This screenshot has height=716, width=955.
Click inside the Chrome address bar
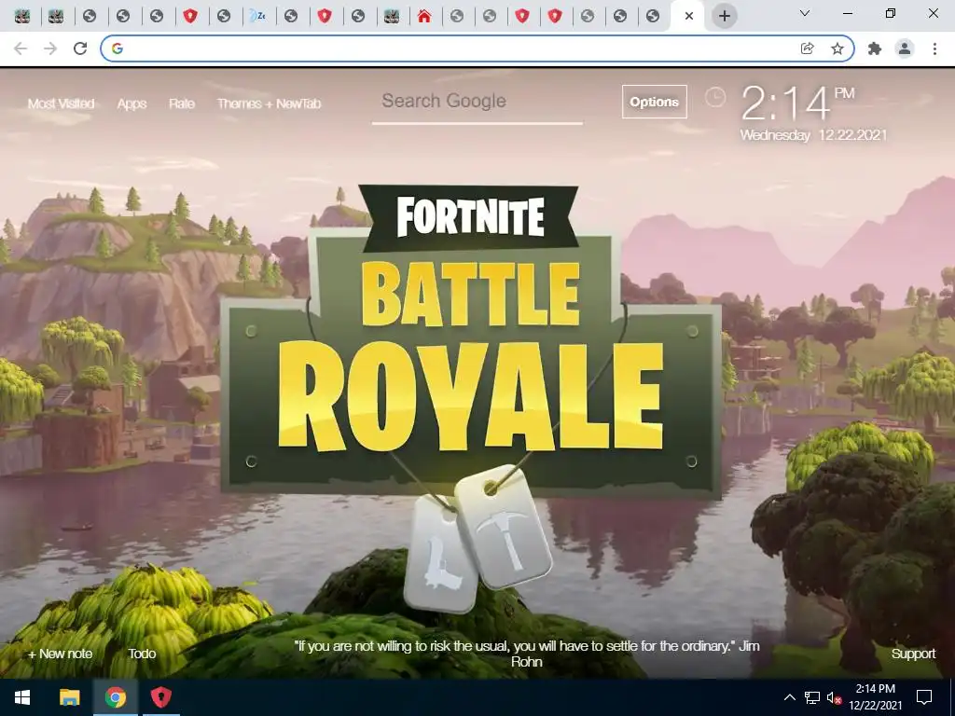click(x=477, y=48)
